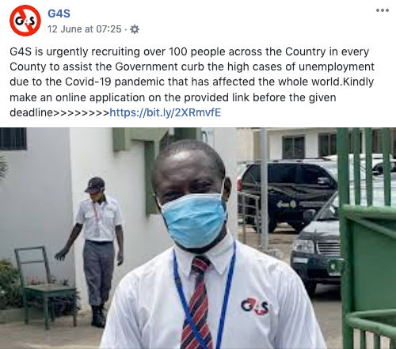Image resolution: width=396 pixels, height=349 pixels.
Task: Click the green chair beside the wall
Action: coord(45,286)
